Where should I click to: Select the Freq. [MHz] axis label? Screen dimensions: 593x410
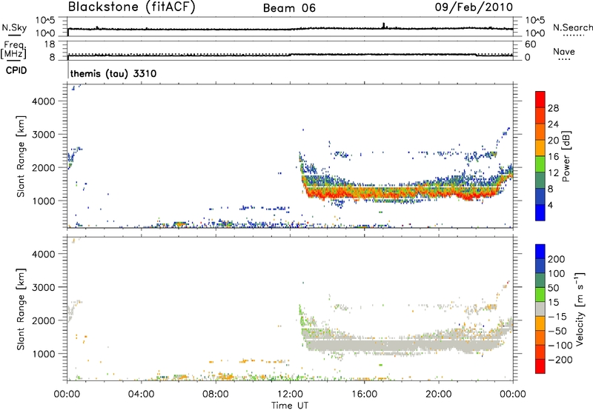click(x=13, y=50)
